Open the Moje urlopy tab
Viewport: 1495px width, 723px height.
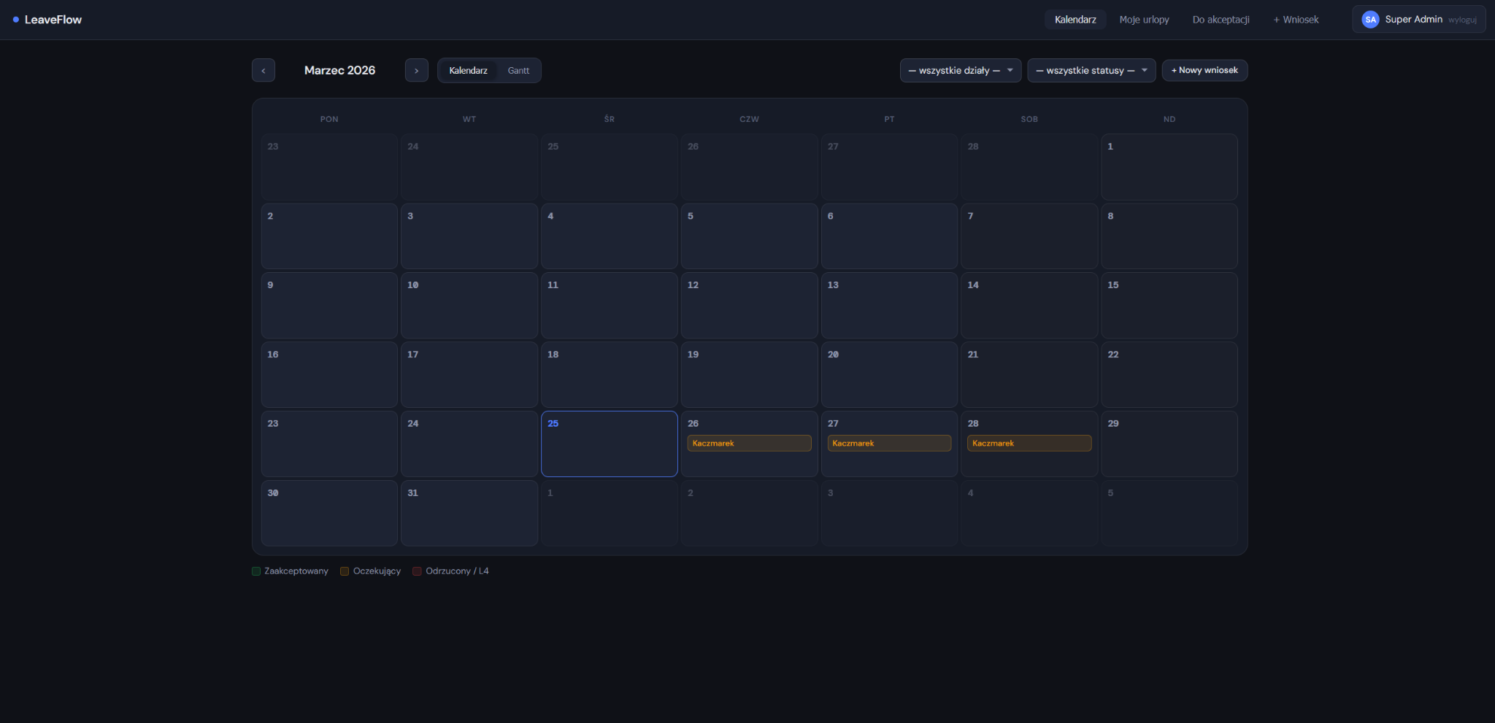pyautogui.click(x=1145, y=20)
